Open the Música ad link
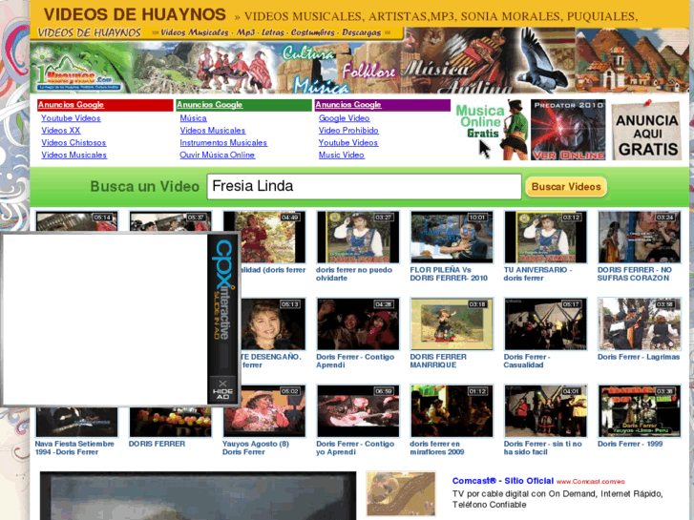Viewport: 694px width, 520px height. pos(193,118)
